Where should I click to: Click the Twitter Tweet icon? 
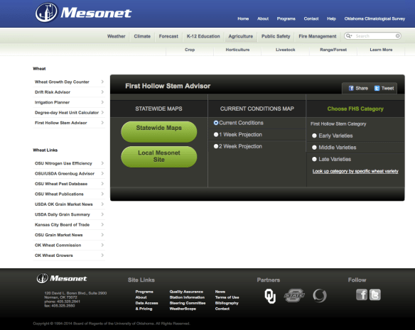377,88
